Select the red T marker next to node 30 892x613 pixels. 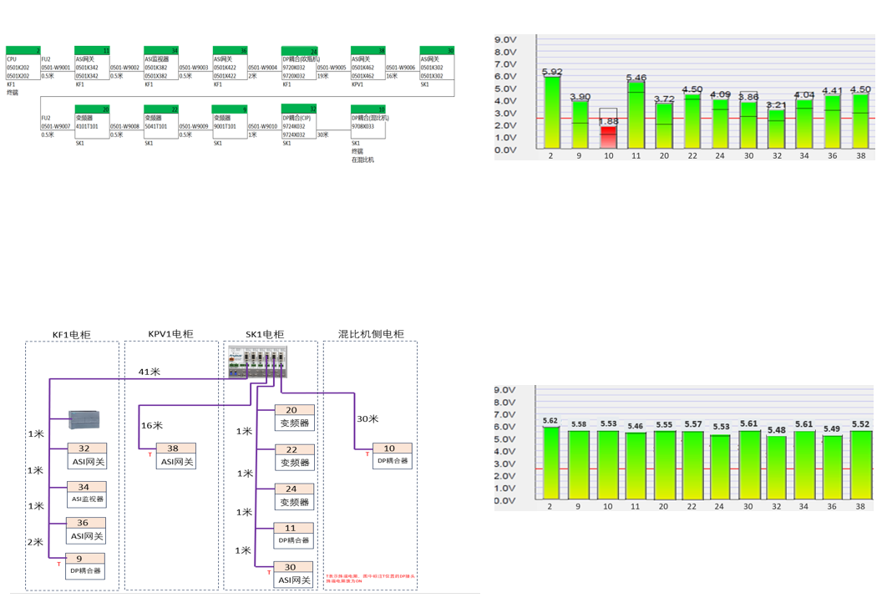tap(269, 573)
